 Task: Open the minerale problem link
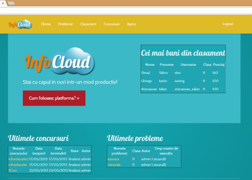point(114,165)
